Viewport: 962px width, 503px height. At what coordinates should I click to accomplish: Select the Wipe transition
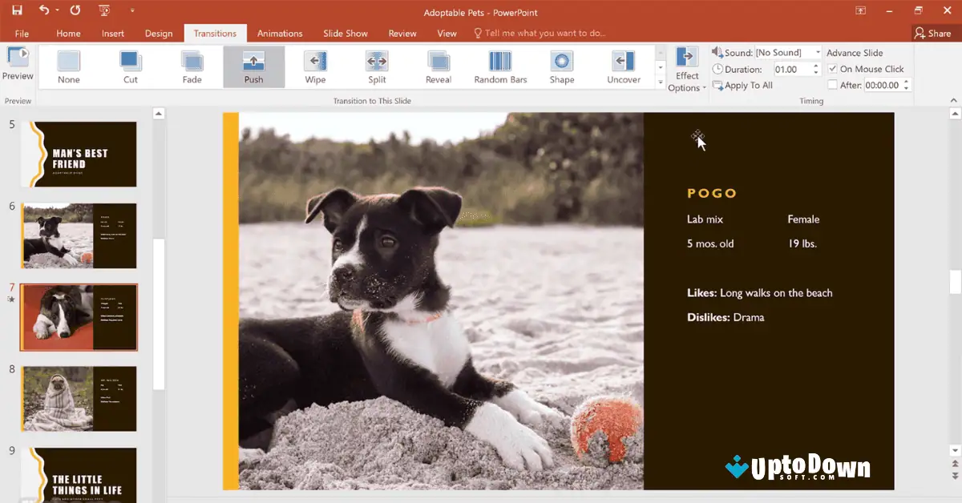(x=315, y=67)
